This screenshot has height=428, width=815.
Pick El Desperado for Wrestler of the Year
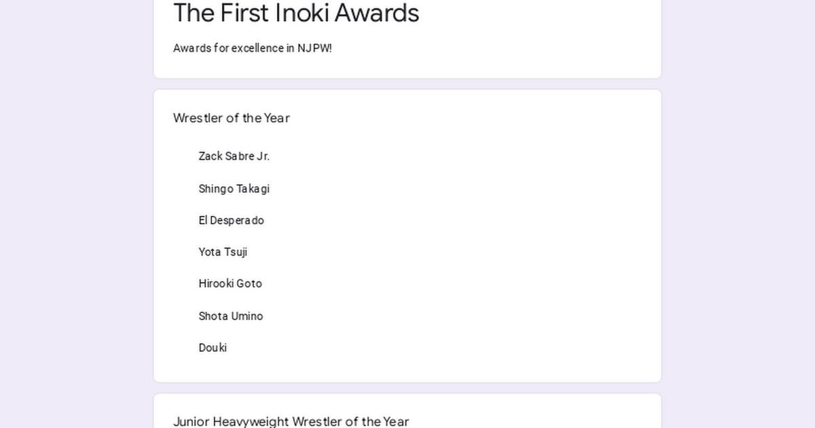click(231, 220)
